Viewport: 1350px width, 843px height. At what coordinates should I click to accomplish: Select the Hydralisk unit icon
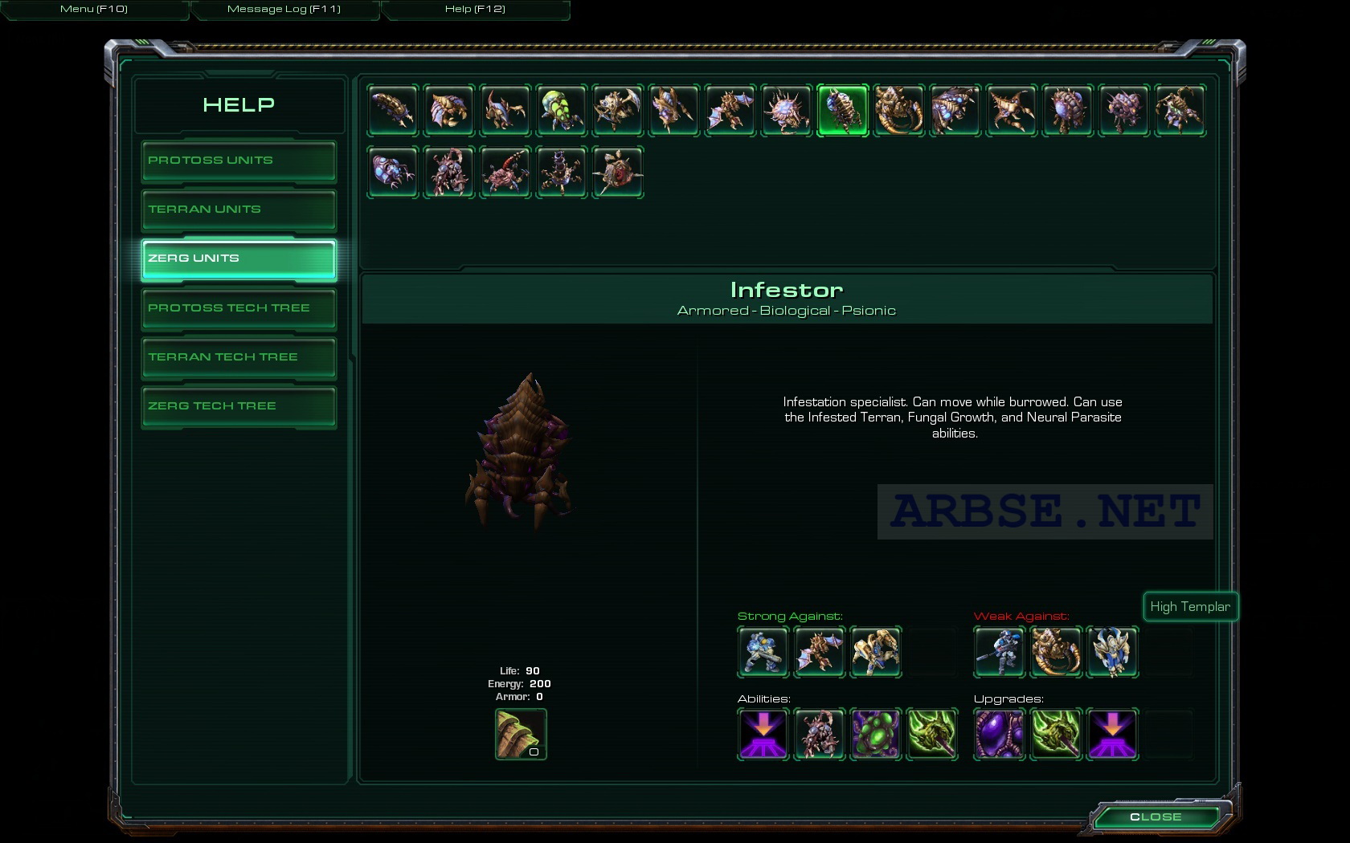pos(674,110)
